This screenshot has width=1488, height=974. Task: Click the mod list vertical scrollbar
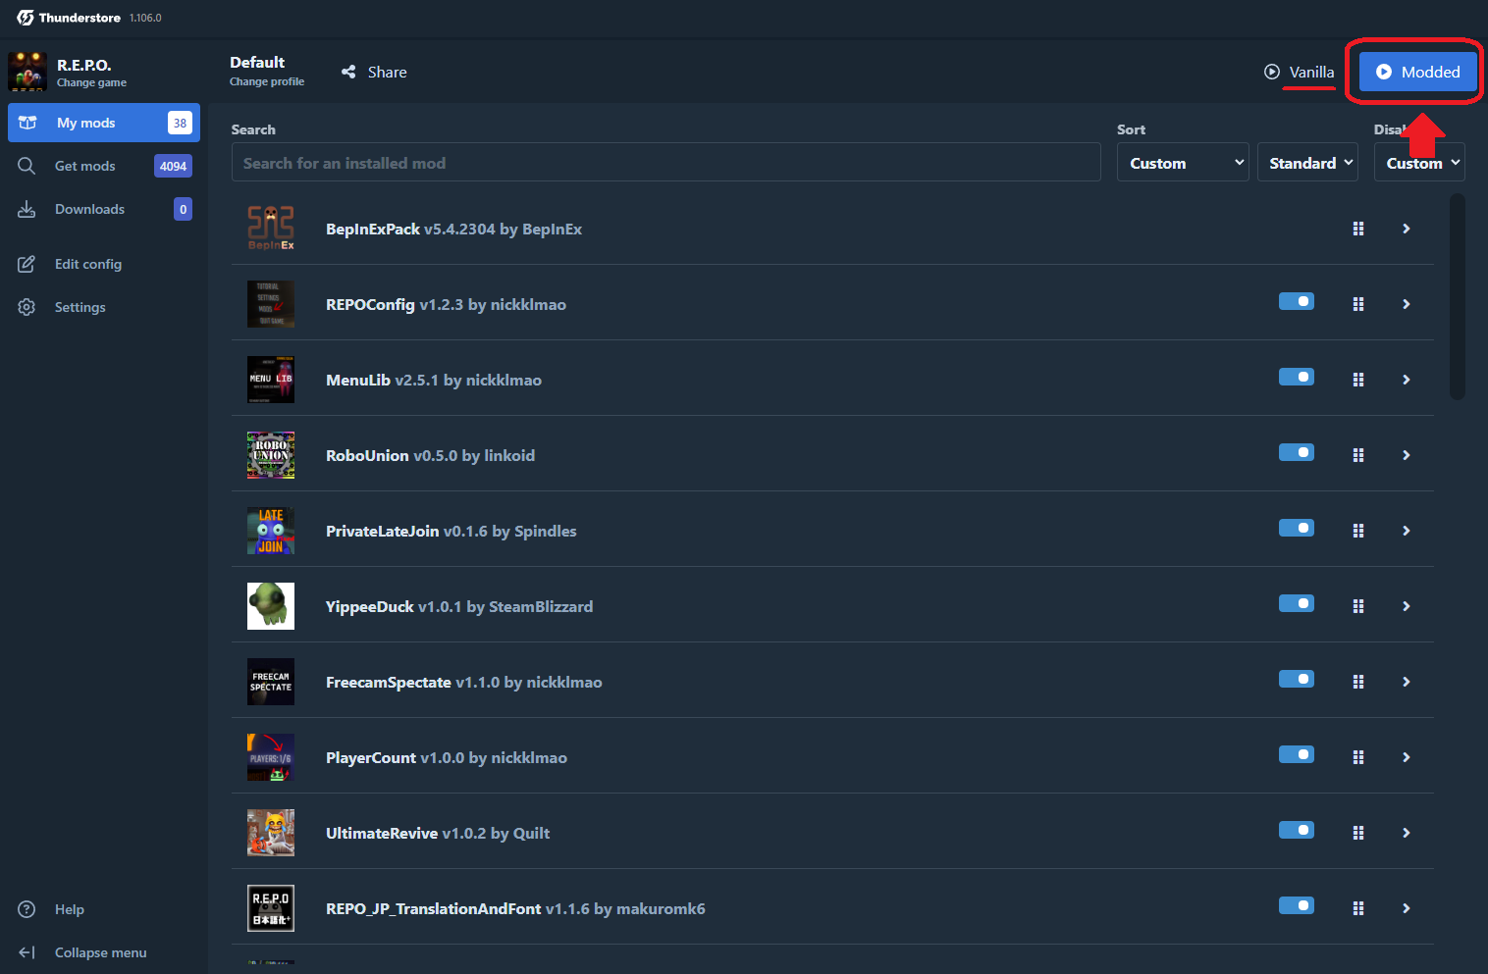coord(1458,296)
